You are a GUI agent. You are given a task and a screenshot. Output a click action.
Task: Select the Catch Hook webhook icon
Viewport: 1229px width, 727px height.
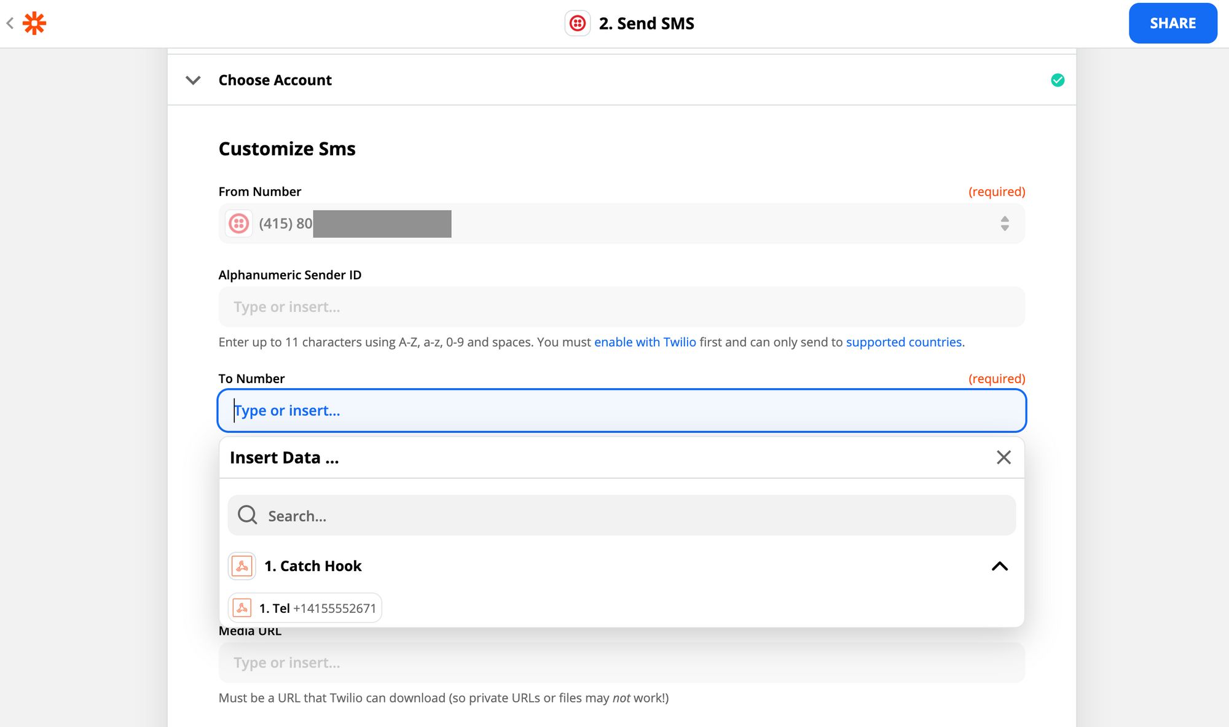pyautogui.click(x=241, y=566)
